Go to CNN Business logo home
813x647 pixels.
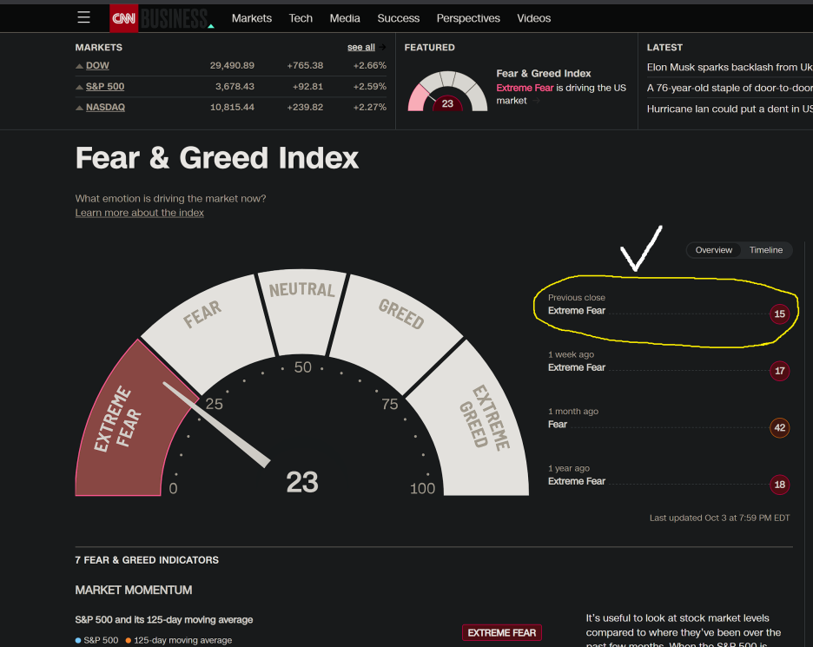(162, 18)
